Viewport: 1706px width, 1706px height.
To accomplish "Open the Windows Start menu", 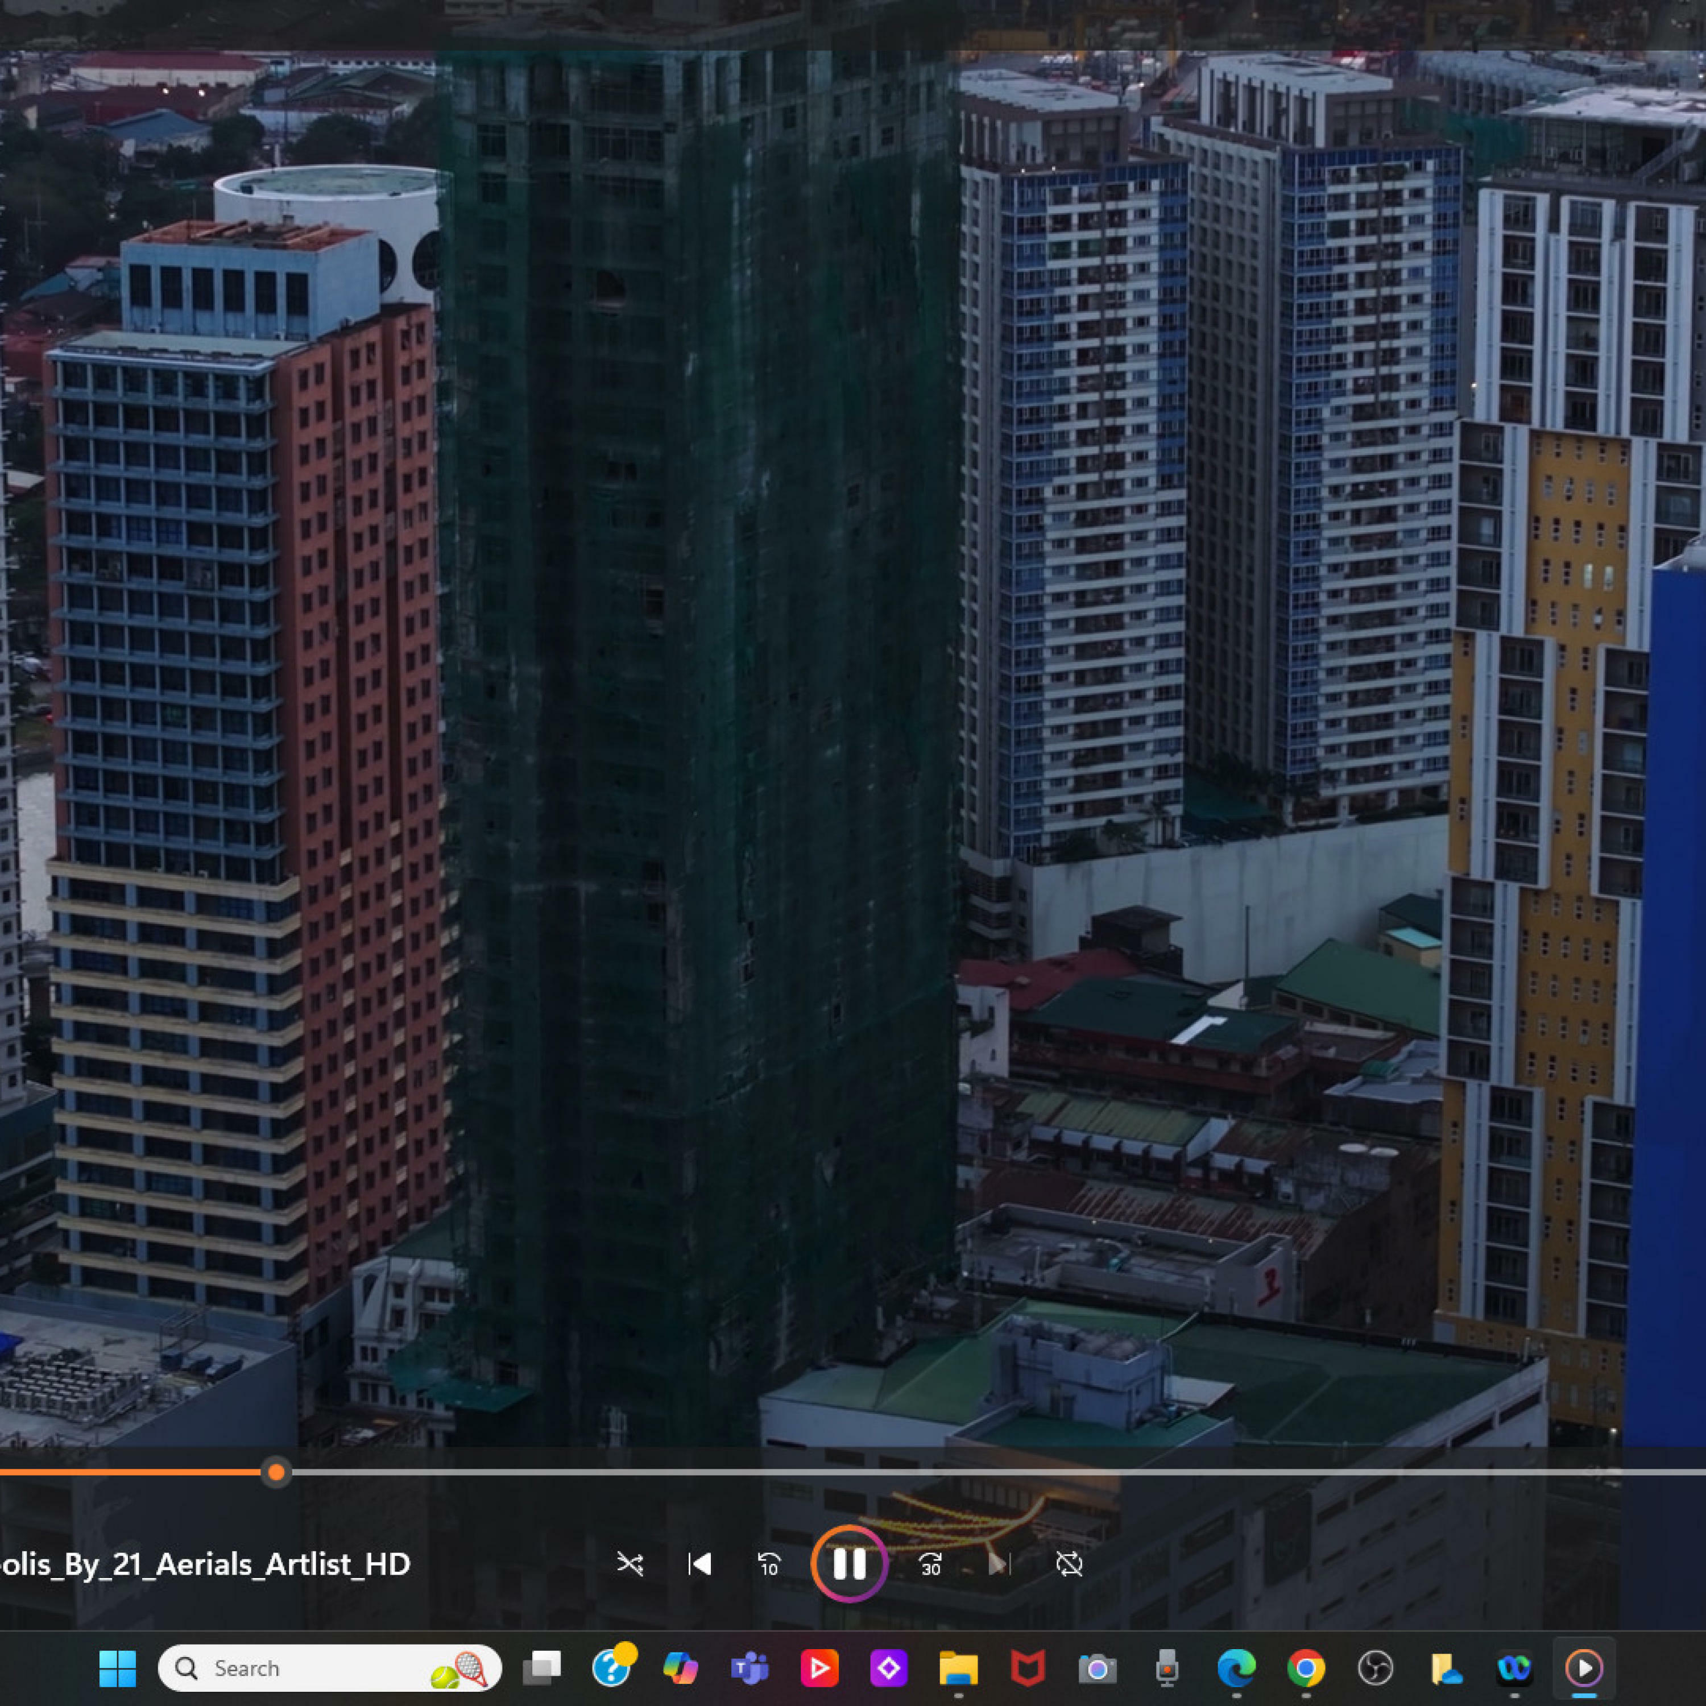I will point(118,1668).
